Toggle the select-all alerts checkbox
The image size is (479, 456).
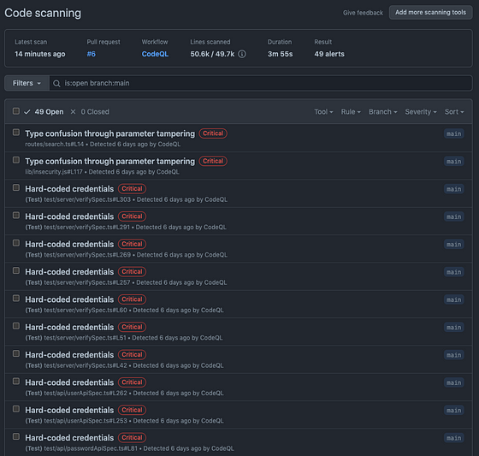[x=16, y=111]
